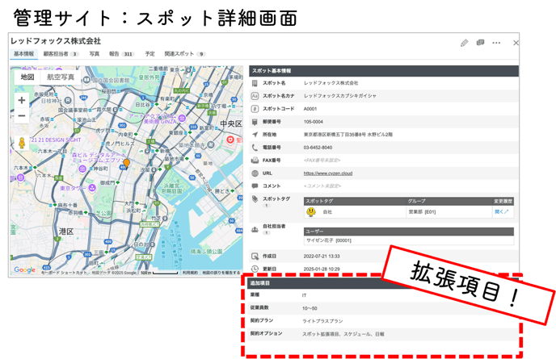Click 開く link in spot tag row
The width and height of the screenshot is (556, 359).
501,211
